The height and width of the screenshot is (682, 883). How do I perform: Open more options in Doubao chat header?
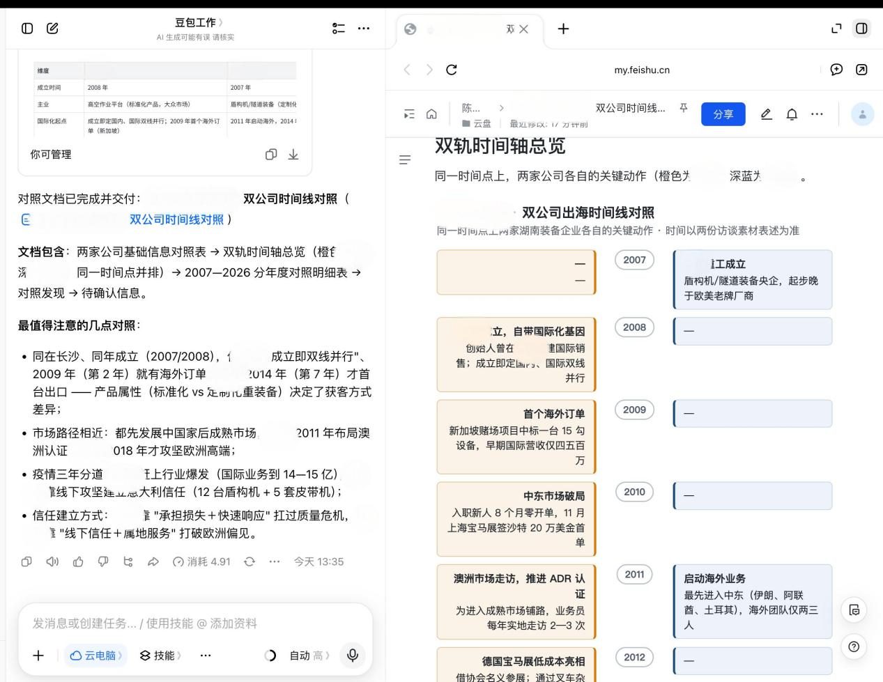364,29
